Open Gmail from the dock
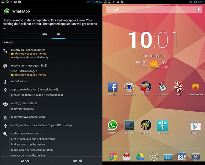The height and width of the screenshot is (165, 205). coord(127,157)
